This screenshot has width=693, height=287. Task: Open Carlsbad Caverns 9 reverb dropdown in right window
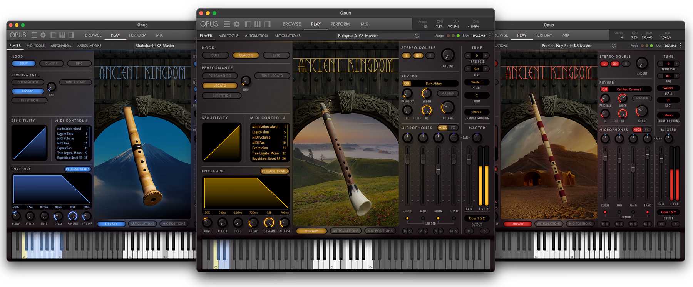click(629, 89)
